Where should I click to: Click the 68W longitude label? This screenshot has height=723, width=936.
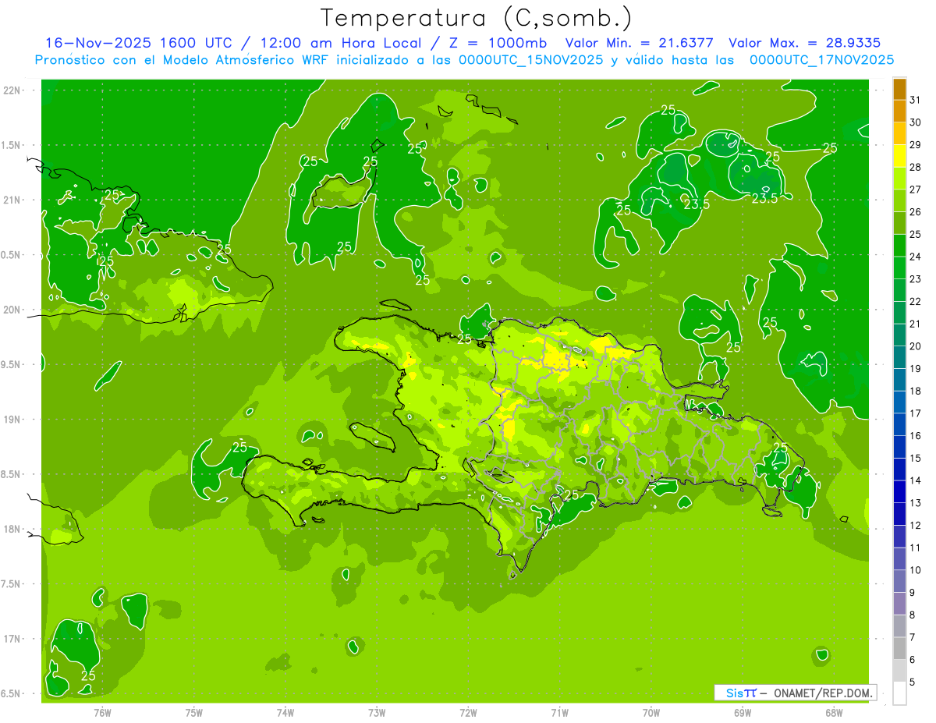coord(834,712)
